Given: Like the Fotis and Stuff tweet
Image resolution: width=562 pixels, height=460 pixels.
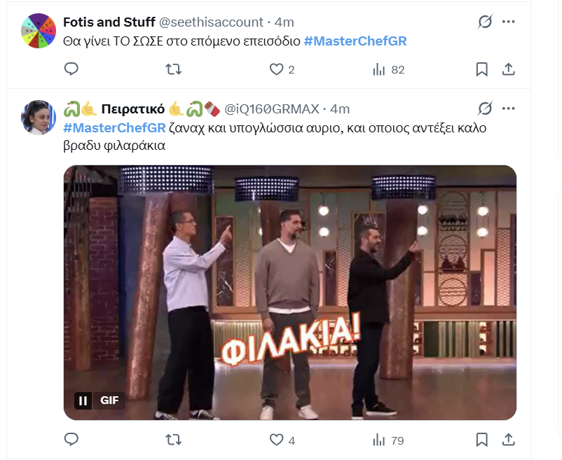Looking at the screenshot, I should tap(277, 69).
